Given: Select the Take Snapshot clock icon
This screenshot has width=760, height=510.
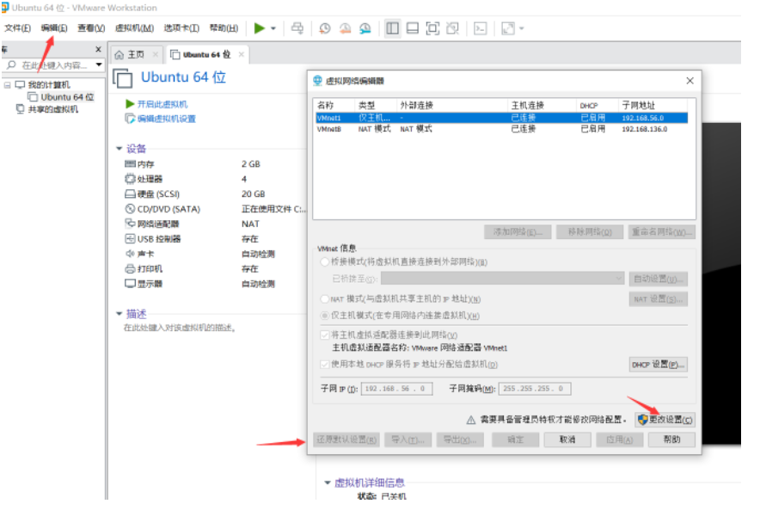Looking at the screenshot, I should [325, 28].
